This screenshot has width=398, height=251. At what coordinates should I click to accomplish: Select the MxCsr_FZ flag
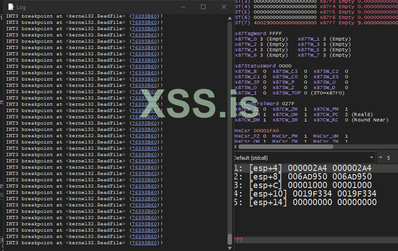(250, 136)
